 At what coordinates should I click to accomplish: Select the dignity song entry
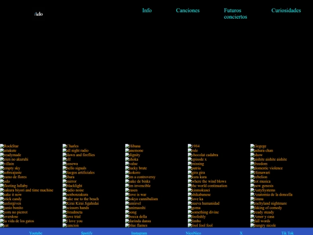133,155
